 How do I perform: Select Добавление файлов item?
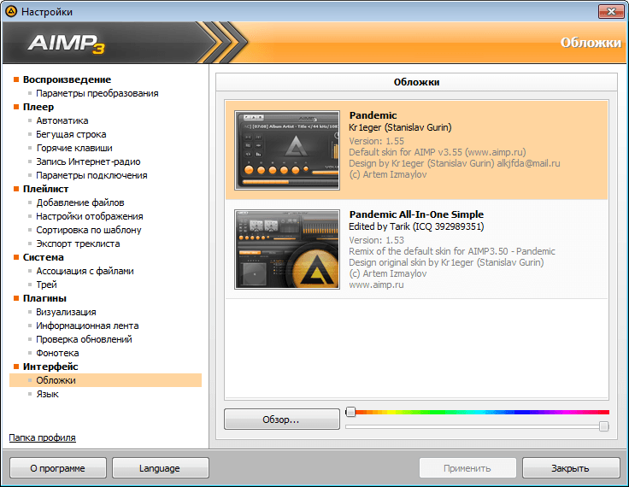pos(80,202)
